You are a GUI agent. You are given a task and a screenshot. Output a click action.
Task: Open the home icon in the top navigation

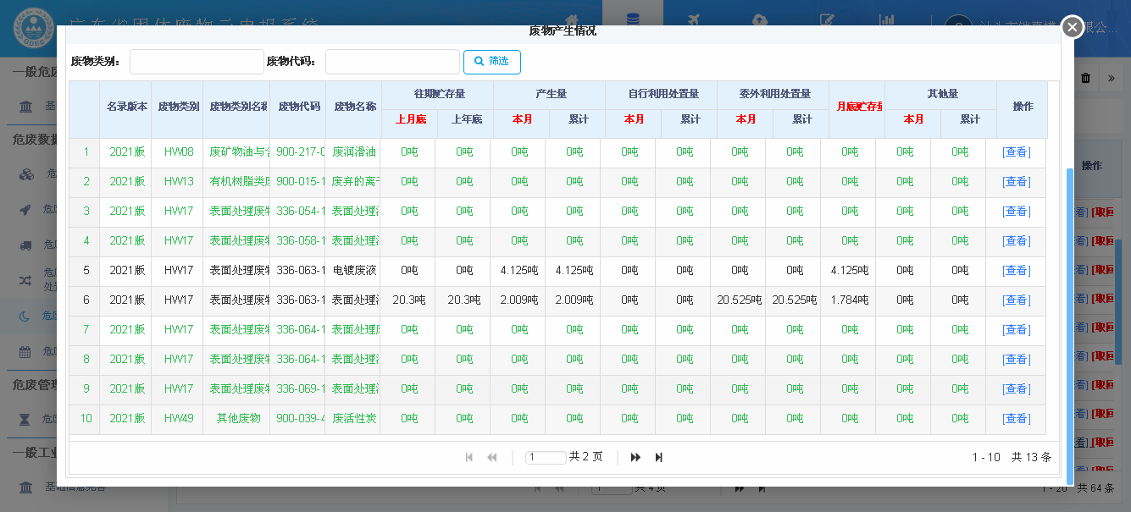(x=572, y=20)
